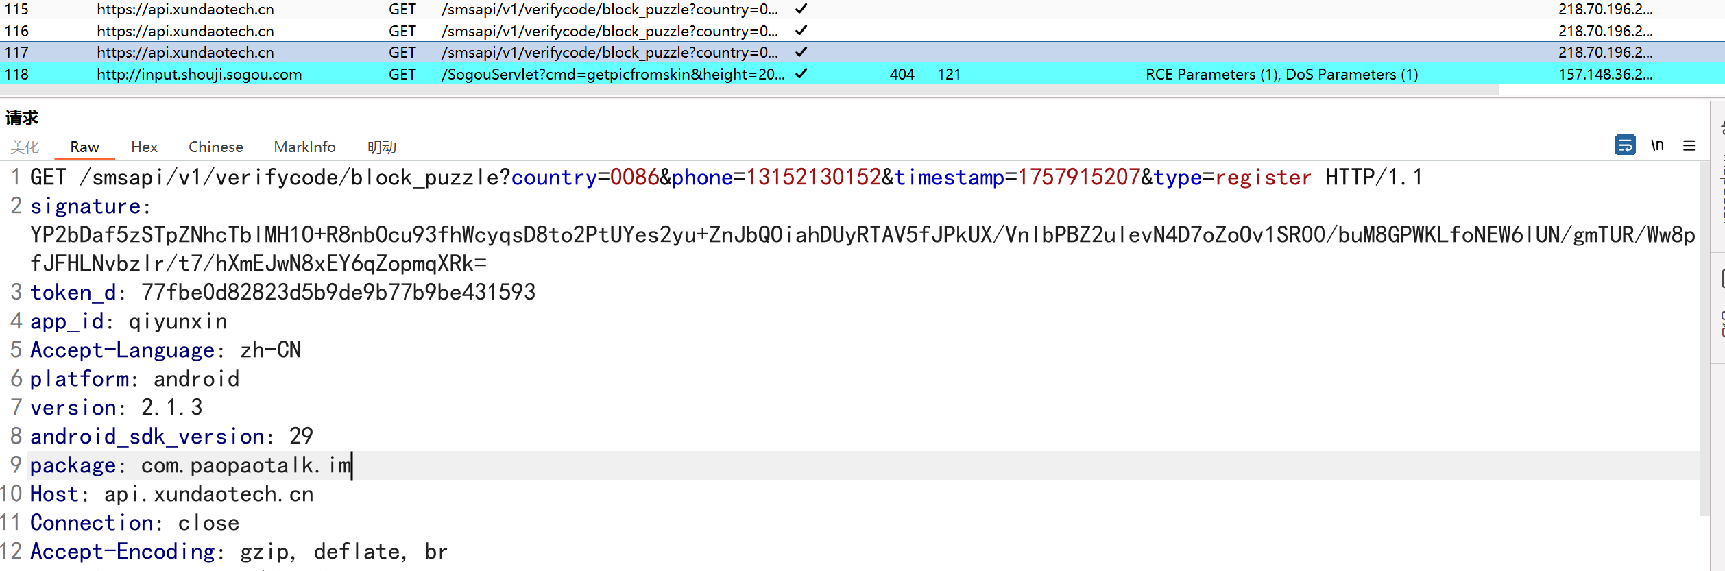
Task: Switch to the Hex tab
Action: pos(144,147)
